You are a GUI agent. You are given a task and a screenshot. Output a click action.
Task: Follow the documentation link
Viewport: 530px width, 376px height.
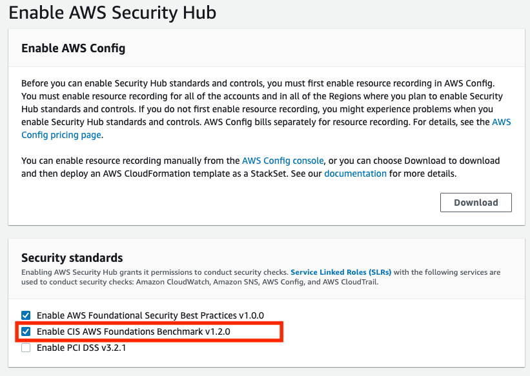point(355,173)
